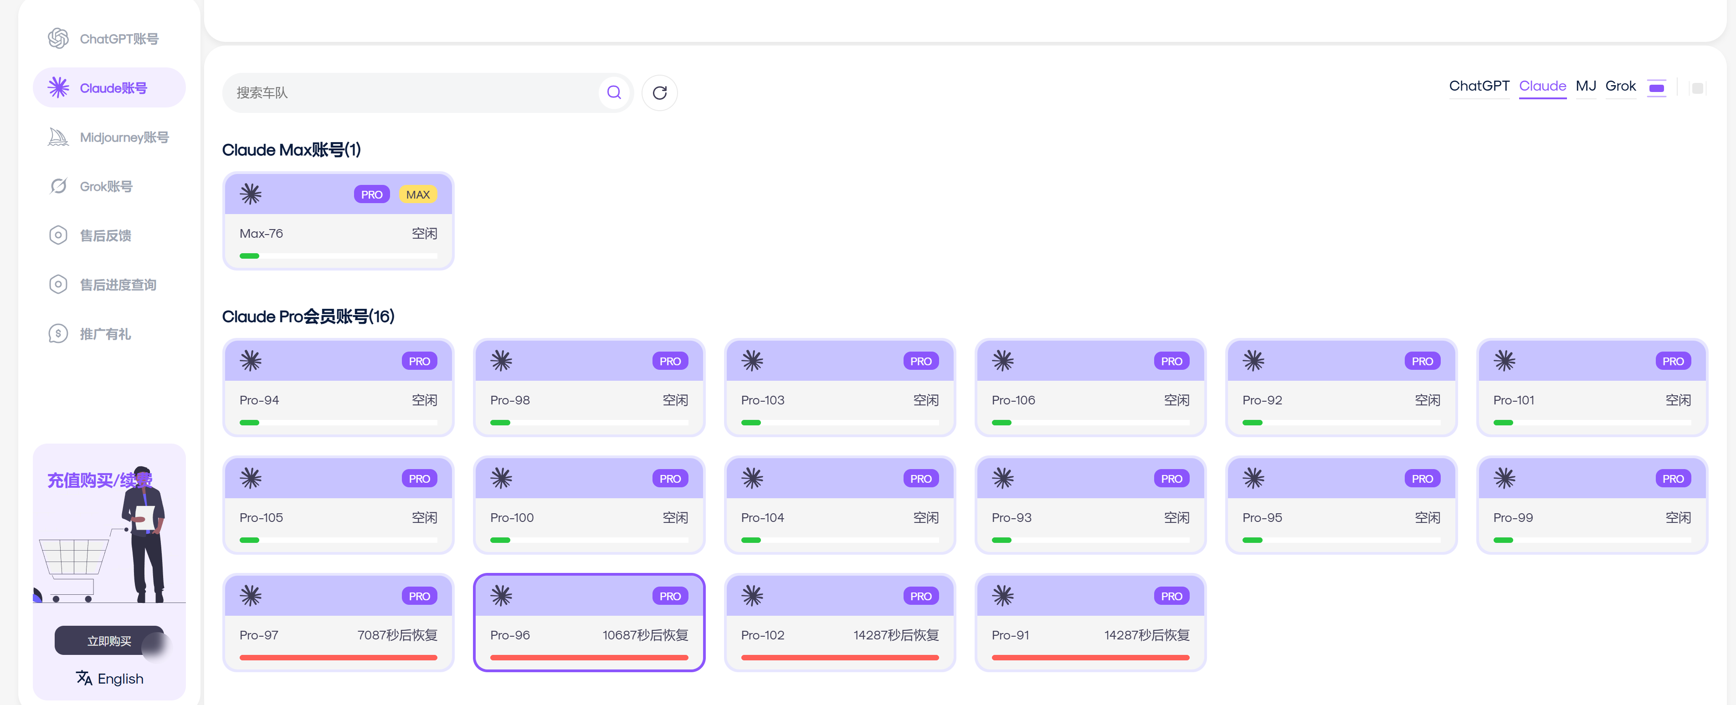Select the Pro-106 account name
The width and height of the screenshot is (1736, 705).
point(1013,400)
